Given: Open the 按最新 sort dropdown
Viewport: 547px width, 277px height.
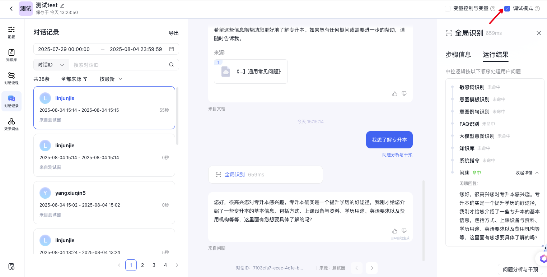Looking at the screenshot, I should pyautogui.click(x=111, y=79).
